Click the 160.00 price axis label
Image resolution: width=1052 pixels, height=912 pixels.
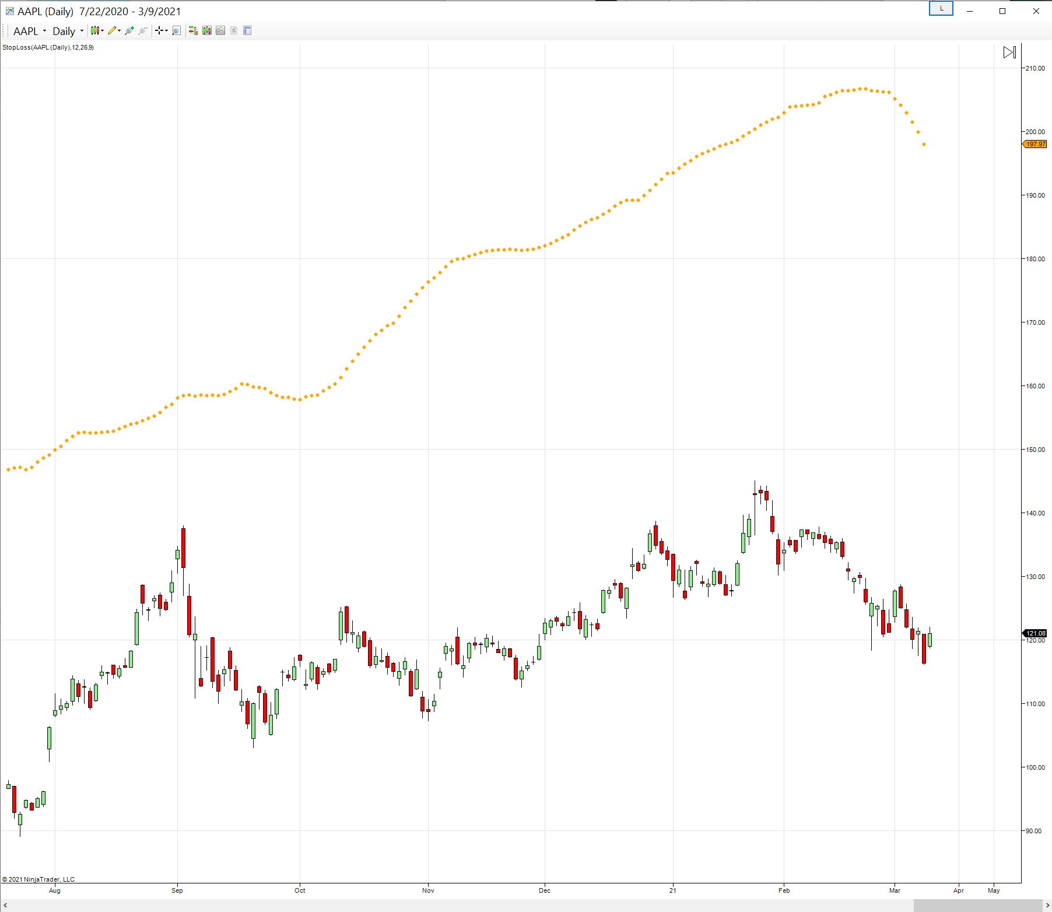(x=1036, y=386)
